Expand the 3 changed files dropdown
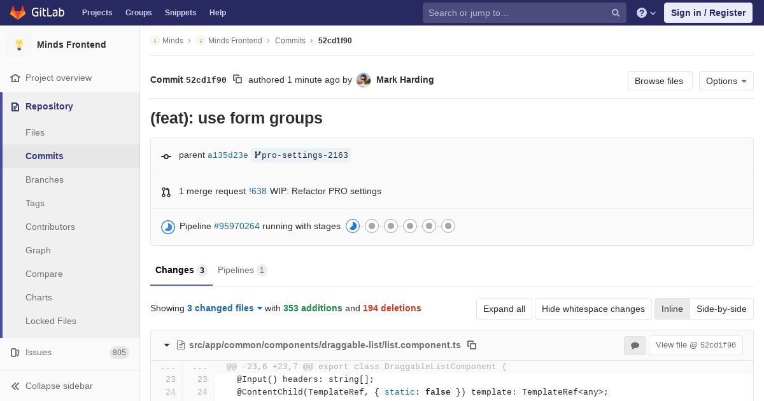The width and height of the screenshot is (764, 401). point(225,308)
